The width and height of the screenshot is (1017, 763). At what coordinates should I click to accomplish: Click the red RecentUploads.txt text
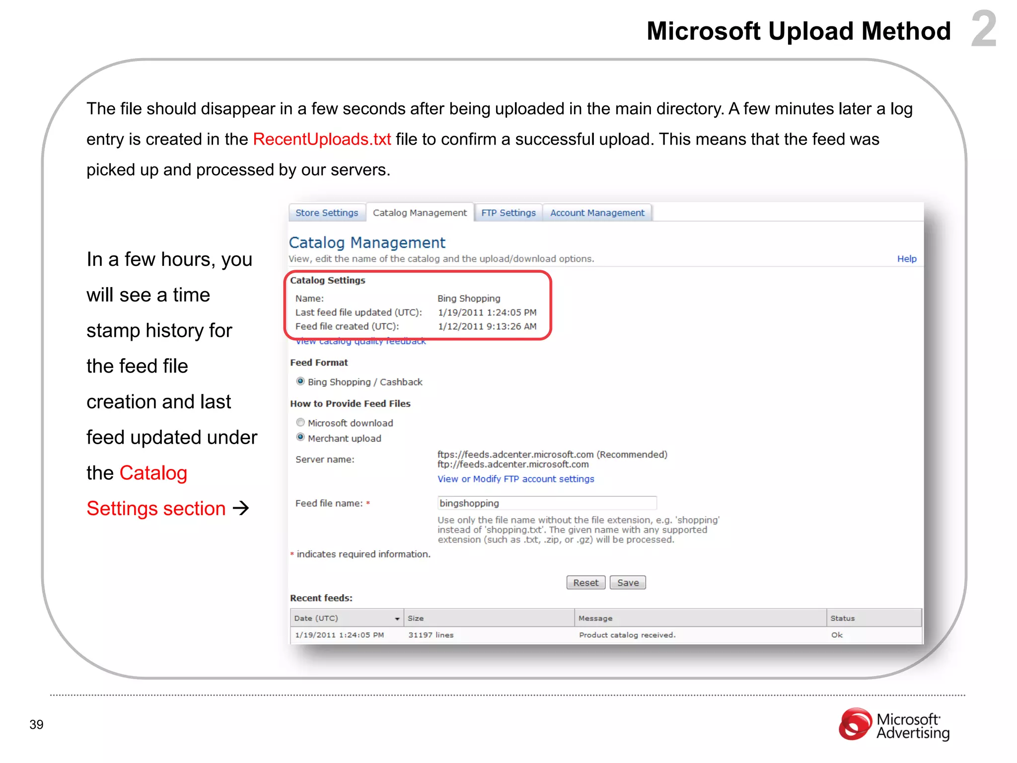[x=322, y=139]
